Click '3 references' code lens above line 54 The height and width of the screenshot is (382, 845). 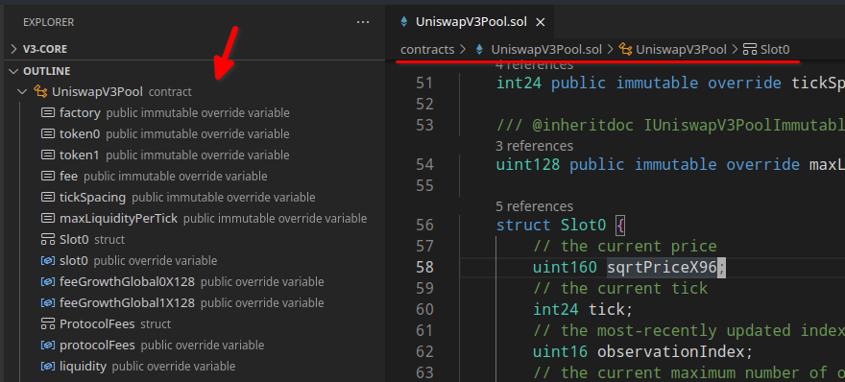[x=534, y=146]
